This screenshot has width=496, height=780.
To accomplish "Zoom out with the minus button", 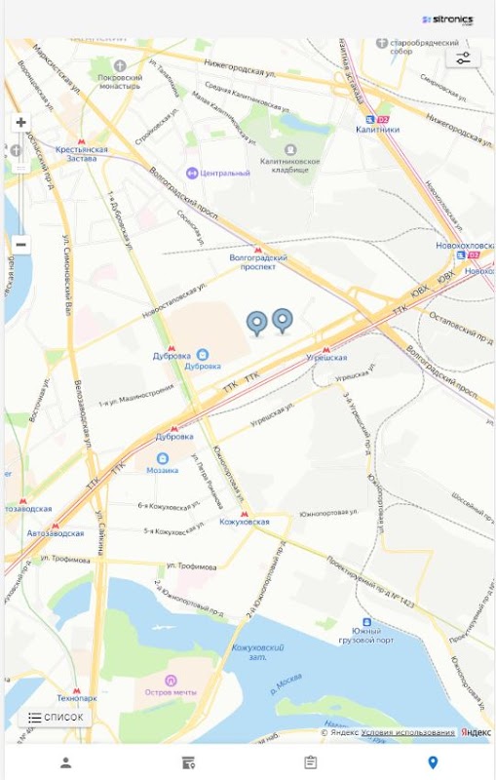I will point(20,245).
